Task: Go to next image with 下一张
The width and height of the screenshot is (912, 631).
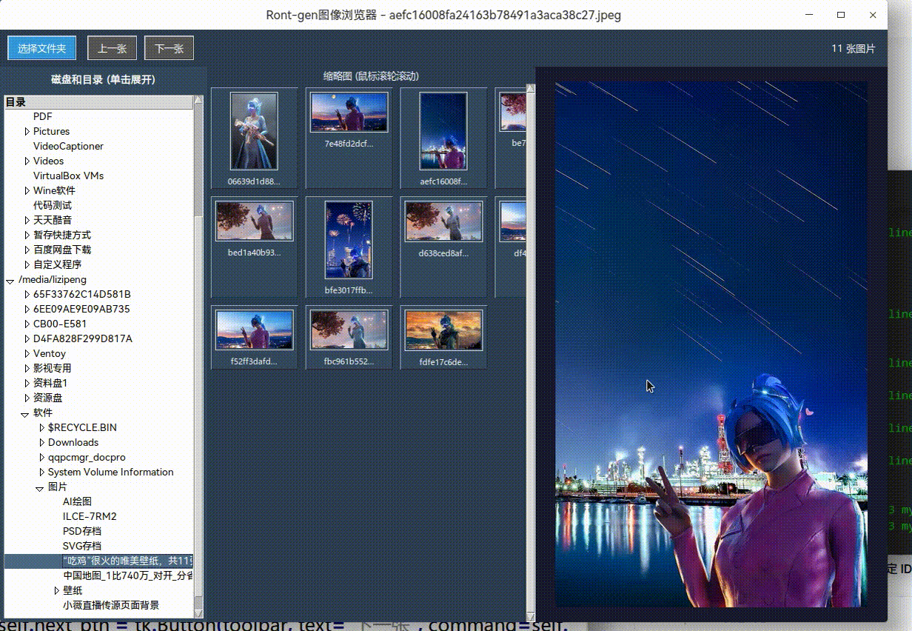Action: point(169,48)
